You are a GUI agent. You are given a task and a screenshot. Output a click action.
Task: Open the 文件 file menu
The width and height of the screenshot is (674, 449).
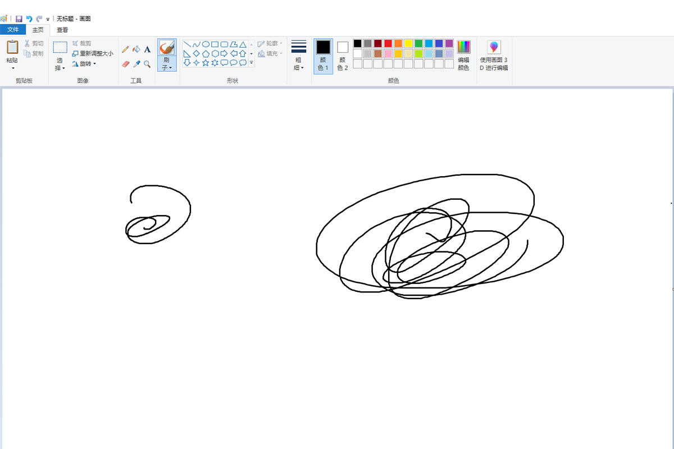[x=13, y=30]
